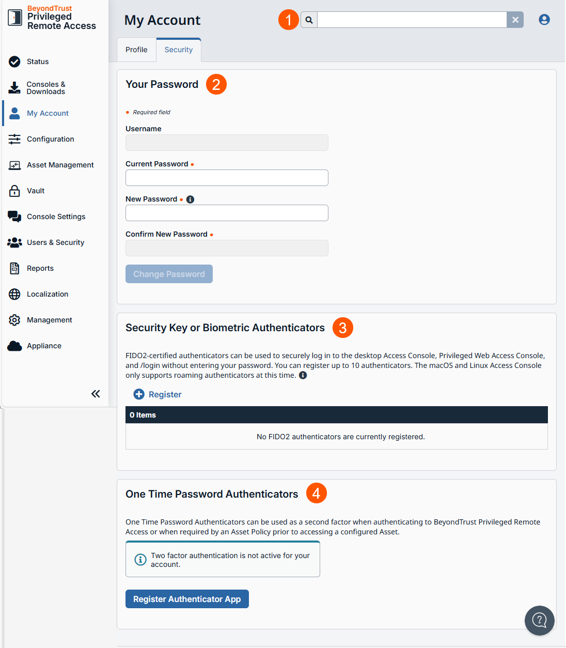The height and width of the screenshot is (648, 566).
Task: Clear the search field with the X button
Action: (515, 19)
